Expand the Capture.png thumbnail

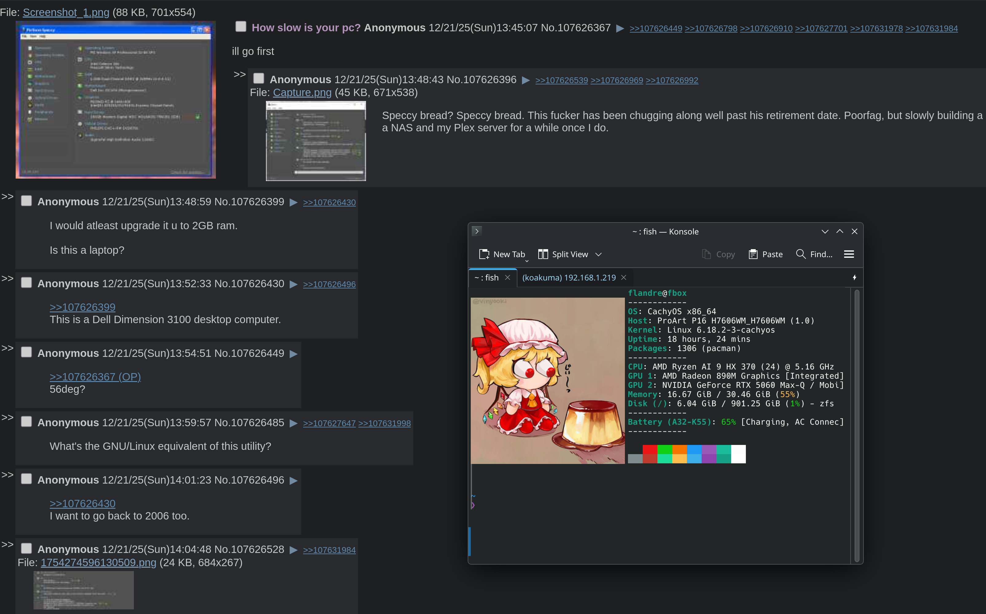click(316, 141)
